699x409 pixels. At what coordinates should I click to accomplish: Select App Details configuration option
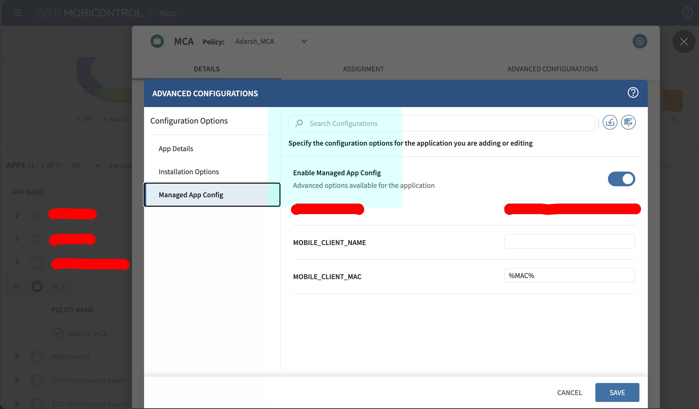pos(212,149)
